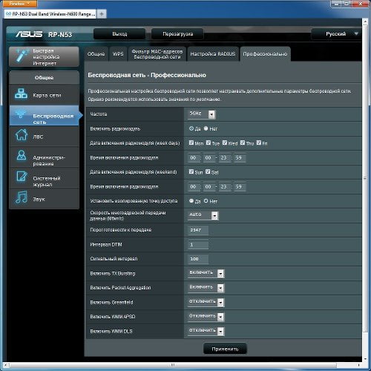This screenshot has width=371, height=371.
Task: Switch to the WPS tab
Action: 118,54
